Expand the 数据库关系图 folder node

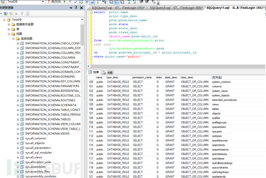[9, 24]
